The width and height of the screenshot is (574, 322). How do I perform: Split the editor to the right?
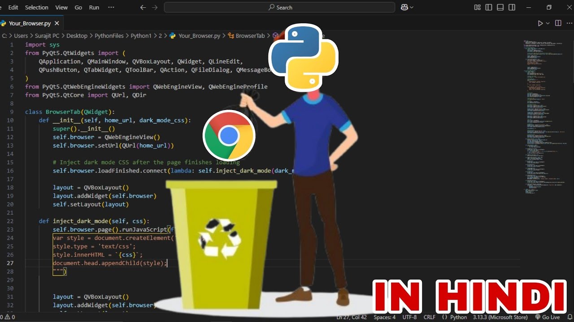coord(558,23)
